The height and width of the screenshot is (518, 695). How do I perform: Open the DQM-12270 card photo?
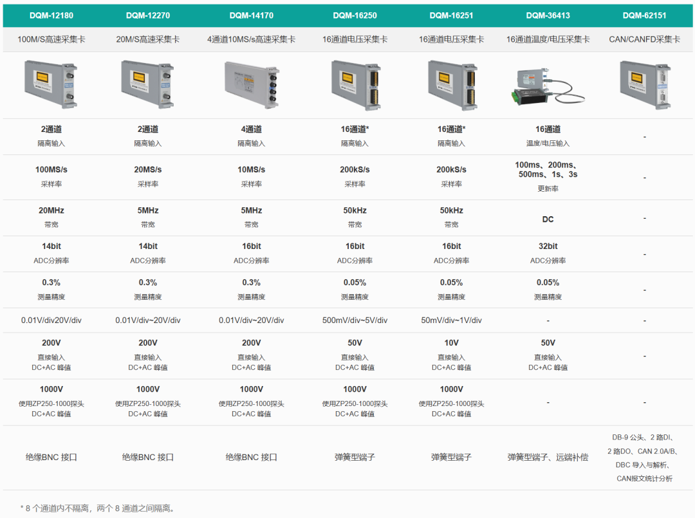[147, 84]
